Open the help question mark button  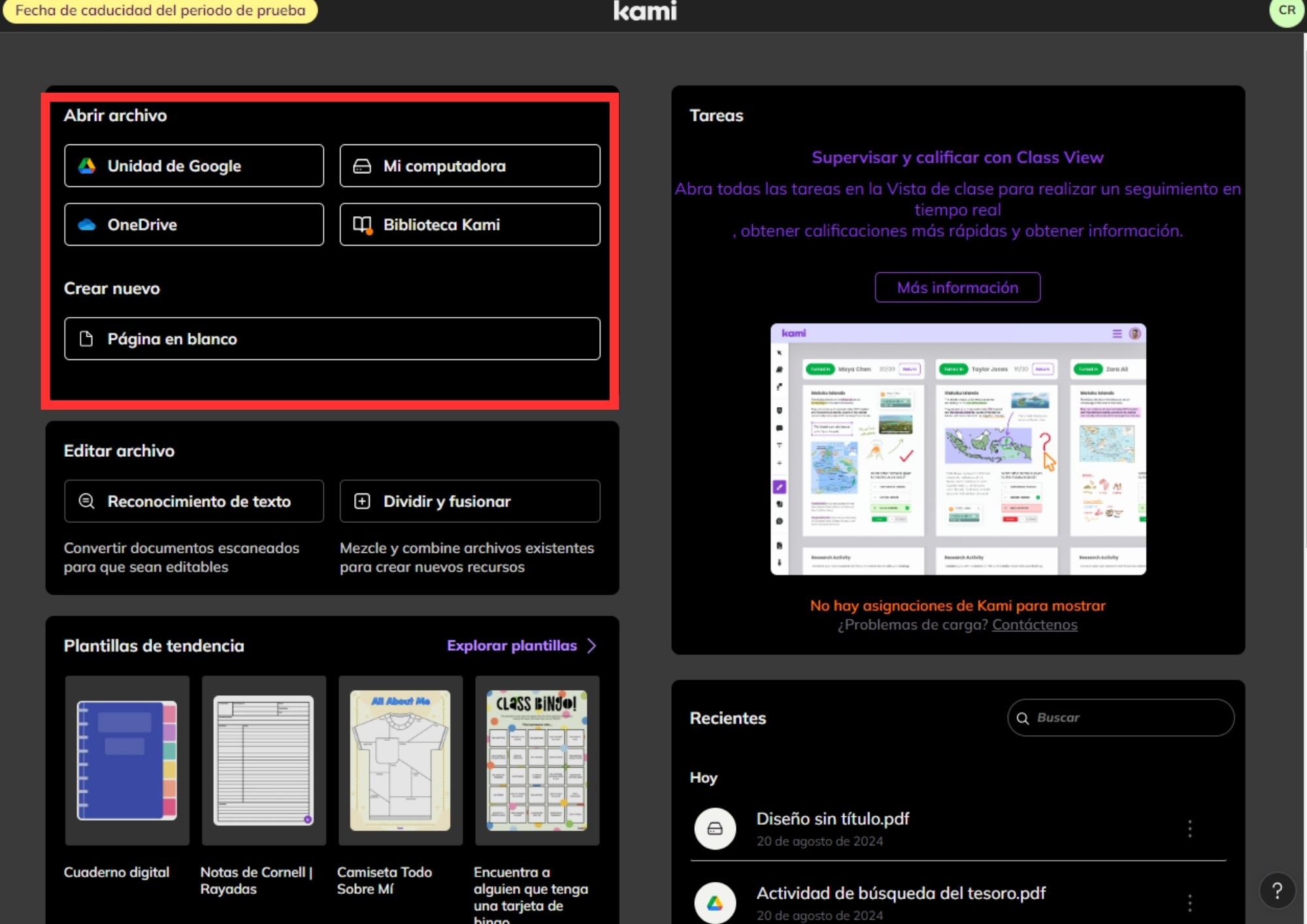coord(1277,890)
